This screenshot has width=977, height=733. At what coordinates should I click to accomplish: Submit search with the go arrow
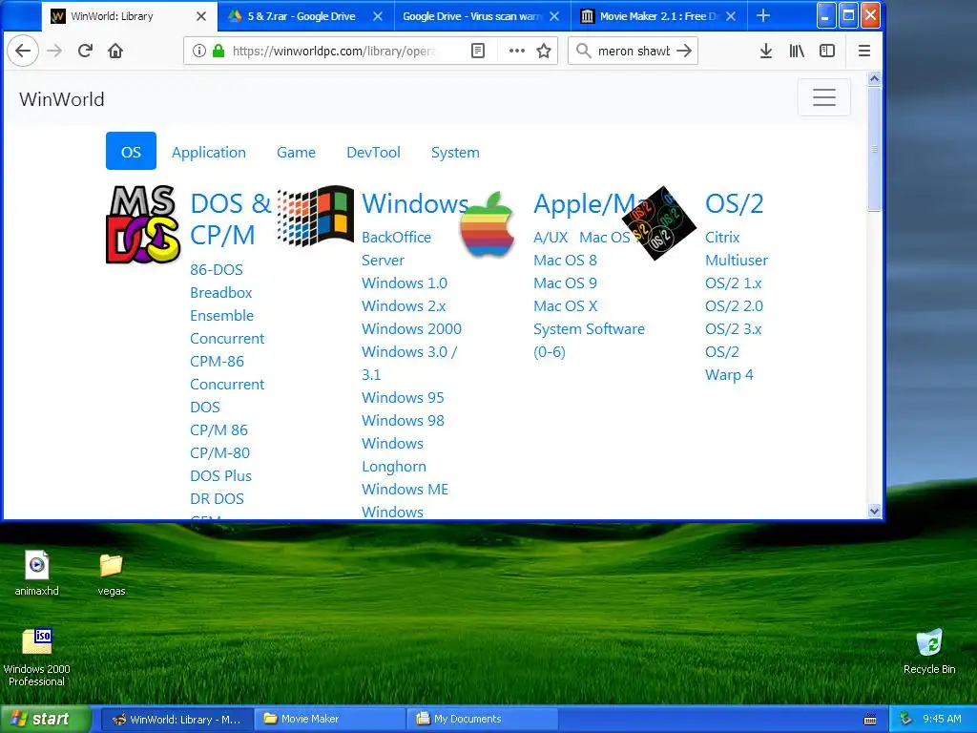[x=684, y=51]
